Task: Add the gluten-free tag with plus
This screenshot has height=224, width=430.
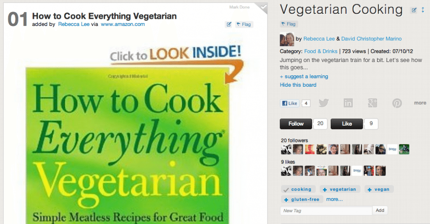Action: [286, 200]
